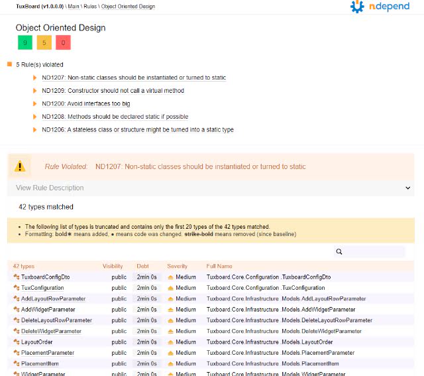Click the severity icon in the TuxConfiguration row
Image resolution: width=424 pixels, height=376 pixels.
[x=170, y=288]
